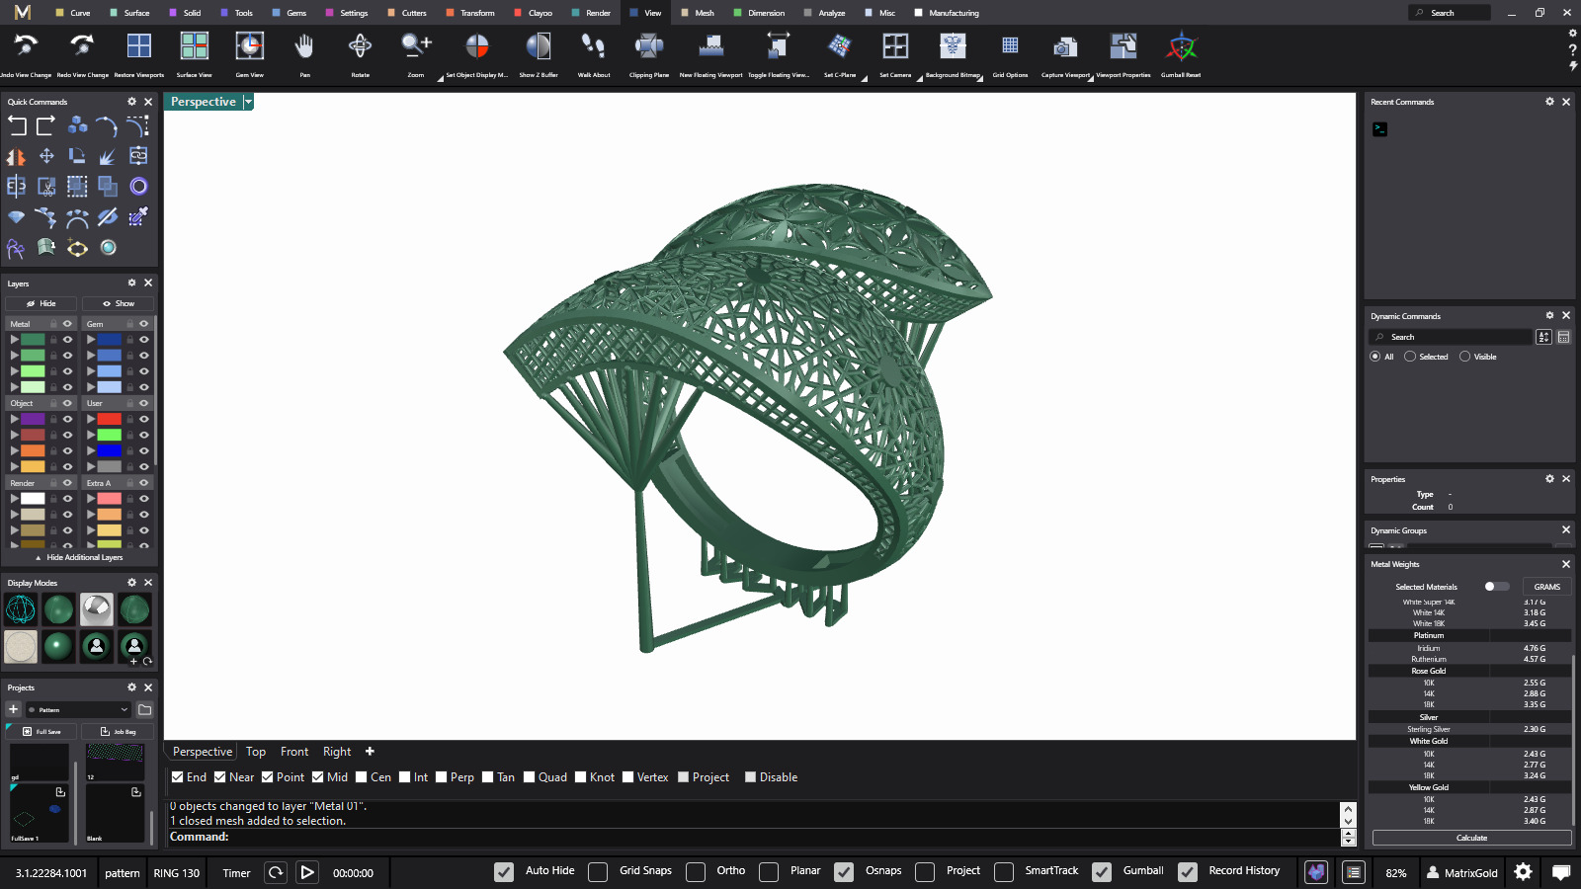Screen dimensions: 1581x889
Task: Start the Walk About tool
Action: tap(594, 46)
